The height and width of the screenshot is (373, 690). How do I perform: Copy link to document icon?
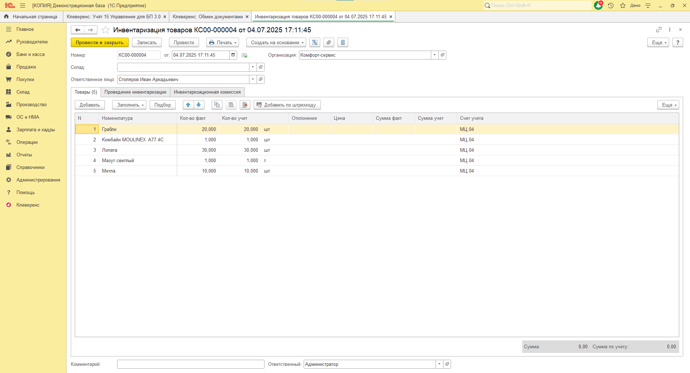659,29
